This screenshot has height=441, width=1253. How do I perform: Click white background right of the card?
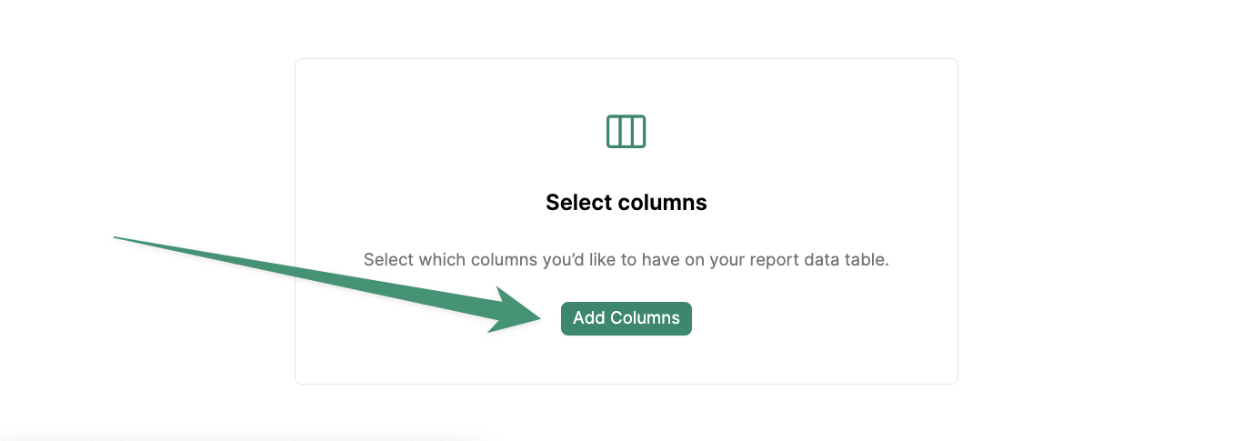[x=1105, y=218]
